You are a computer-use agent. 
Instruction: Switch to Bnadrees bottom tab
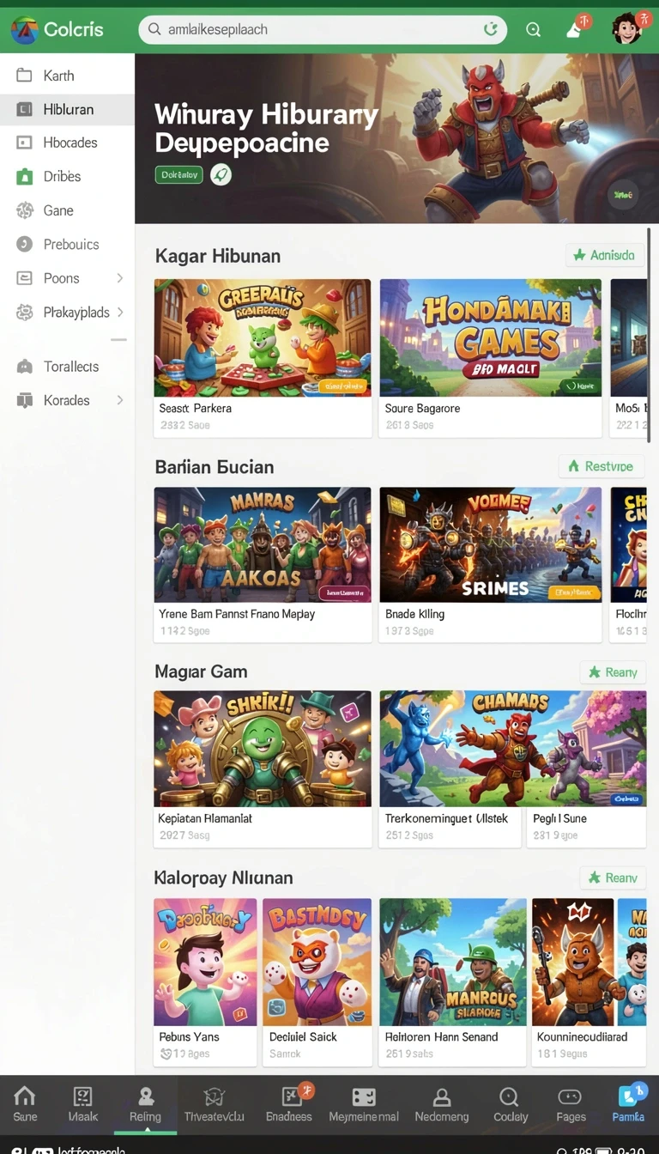[x=289, y=1104]
